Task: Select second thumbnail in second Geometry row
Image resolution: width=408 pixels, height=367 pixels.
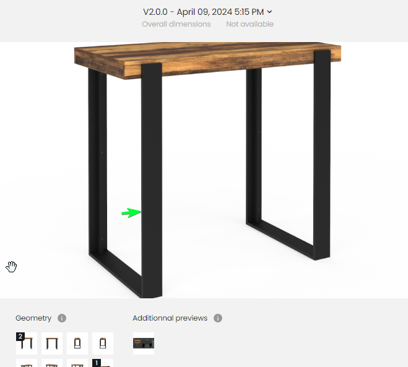Action: pyautogui.click(x=52, y=363)
